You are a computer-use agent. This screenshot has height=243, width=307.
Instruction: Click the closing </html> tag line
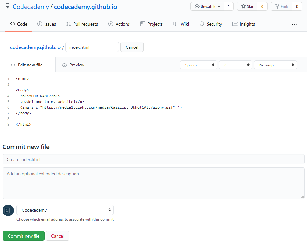(23, 124)
